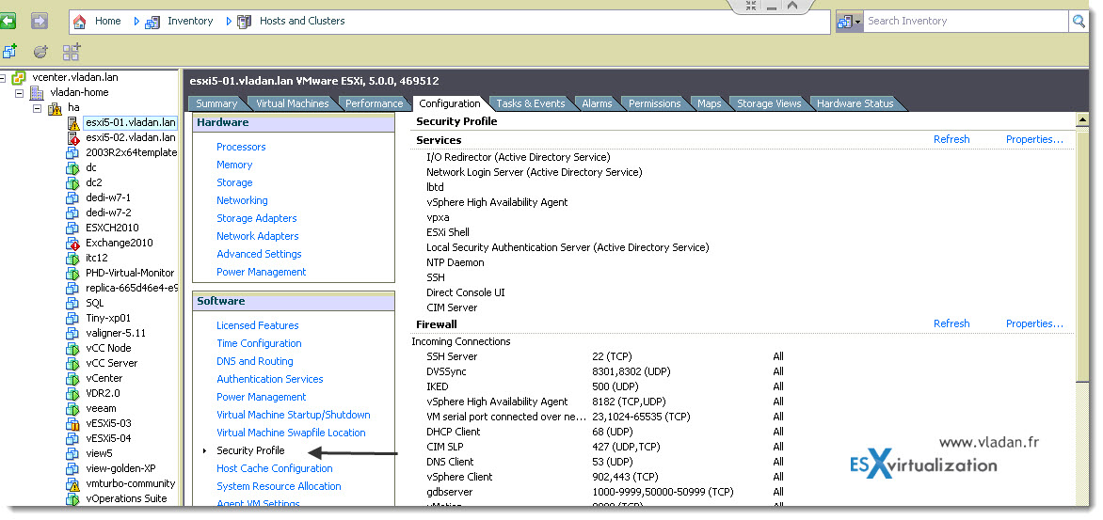Open Host Cache Configuration link
The width and height of the screenshot is (1103, 520).
click(275, 468)
